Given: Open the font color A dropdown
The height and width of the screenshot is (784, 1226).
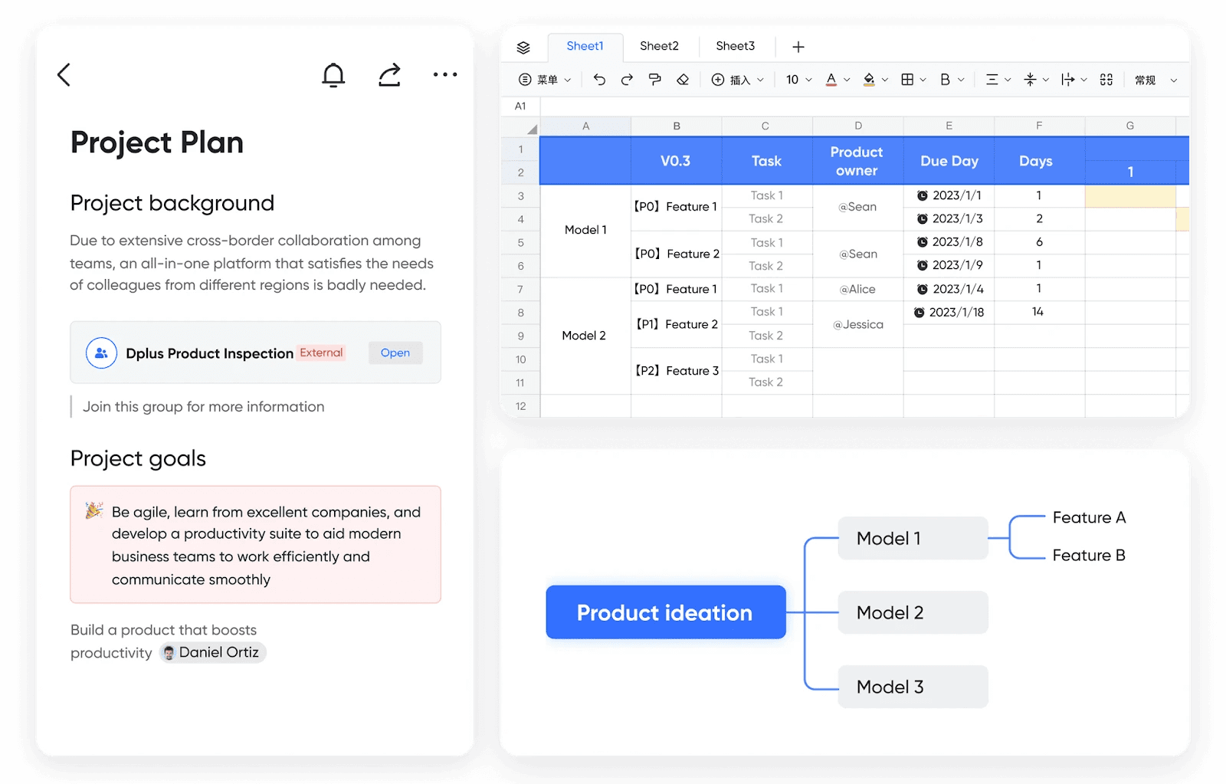Looking at the screenshot, I should pos(838,80).
